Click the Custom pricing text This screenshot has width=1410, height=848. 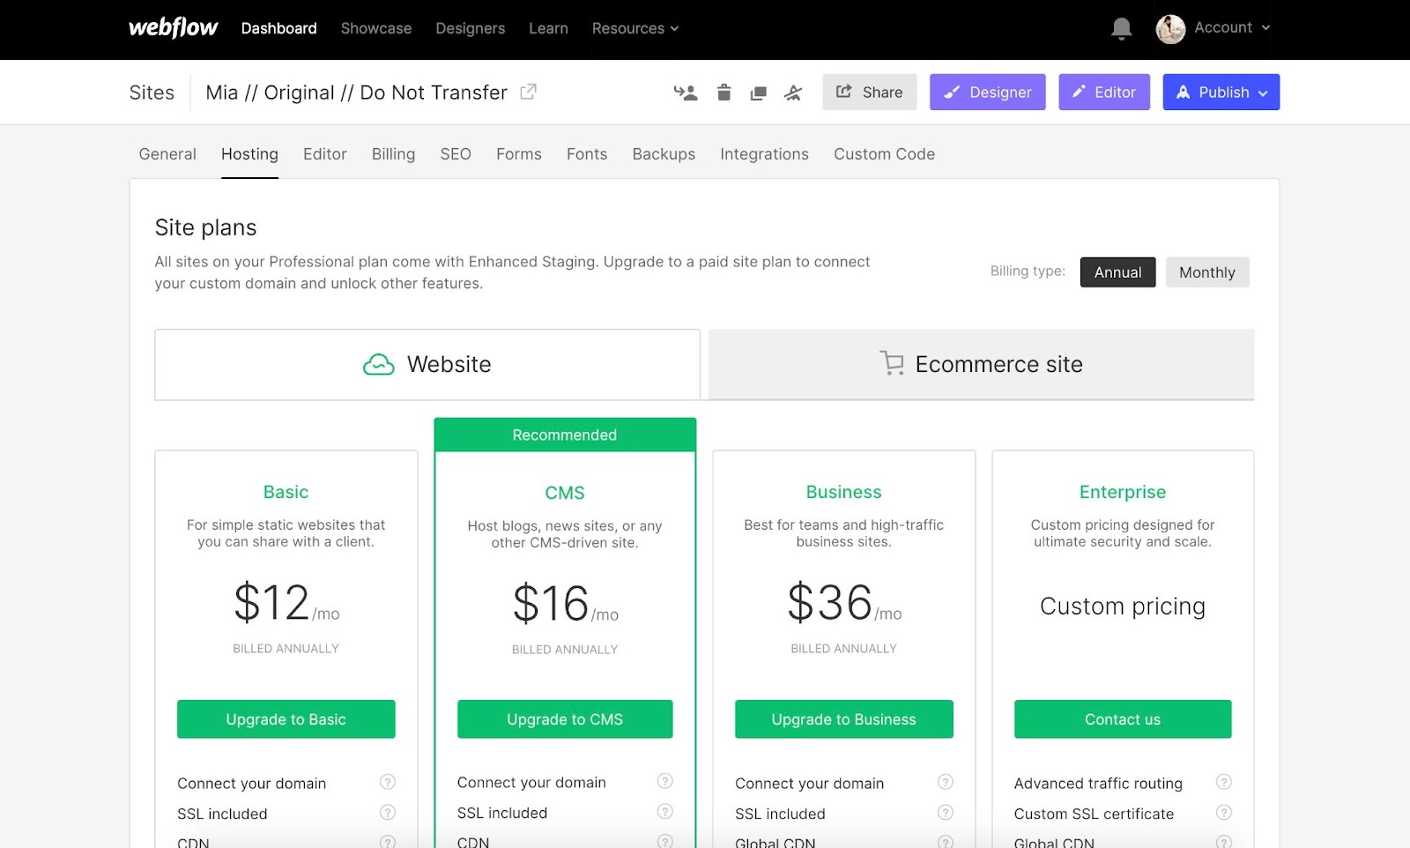point(1123,606)
